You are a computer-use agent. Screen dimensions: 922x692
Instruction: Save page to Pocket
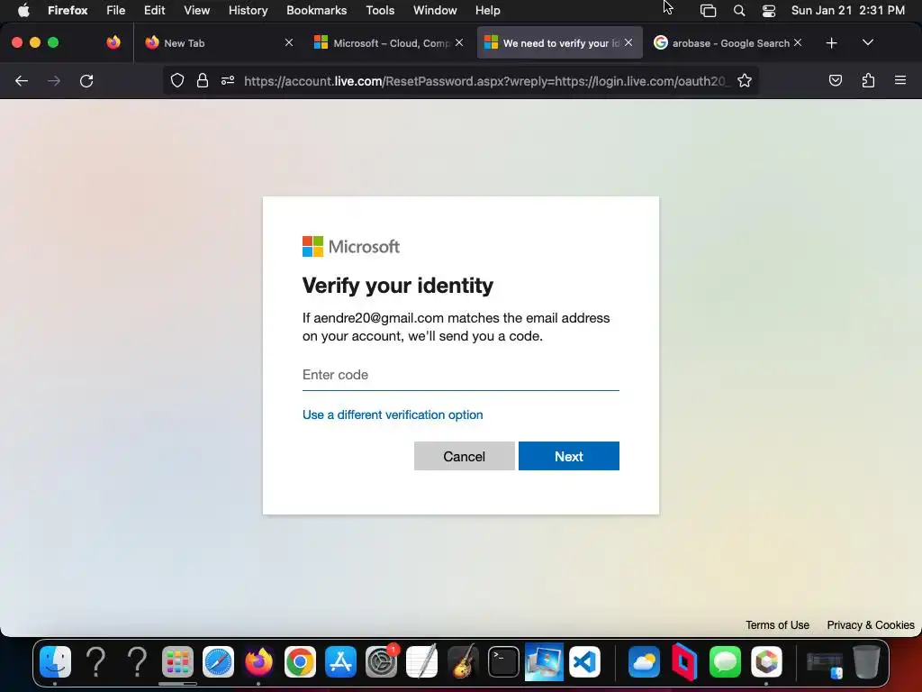click(x=835, y=80)
